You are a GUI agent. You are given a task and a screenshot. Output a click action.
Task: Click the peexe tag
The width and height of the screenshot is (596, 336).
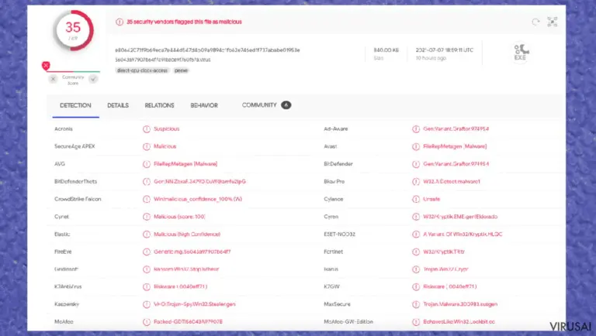(x=181, y=70)
